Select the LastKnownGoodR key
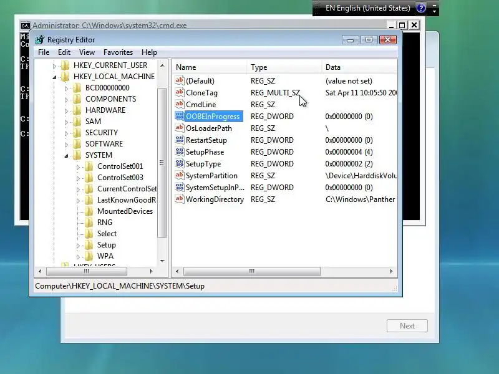The width and height of the screenshot is (499, 374). coord(127,200)
